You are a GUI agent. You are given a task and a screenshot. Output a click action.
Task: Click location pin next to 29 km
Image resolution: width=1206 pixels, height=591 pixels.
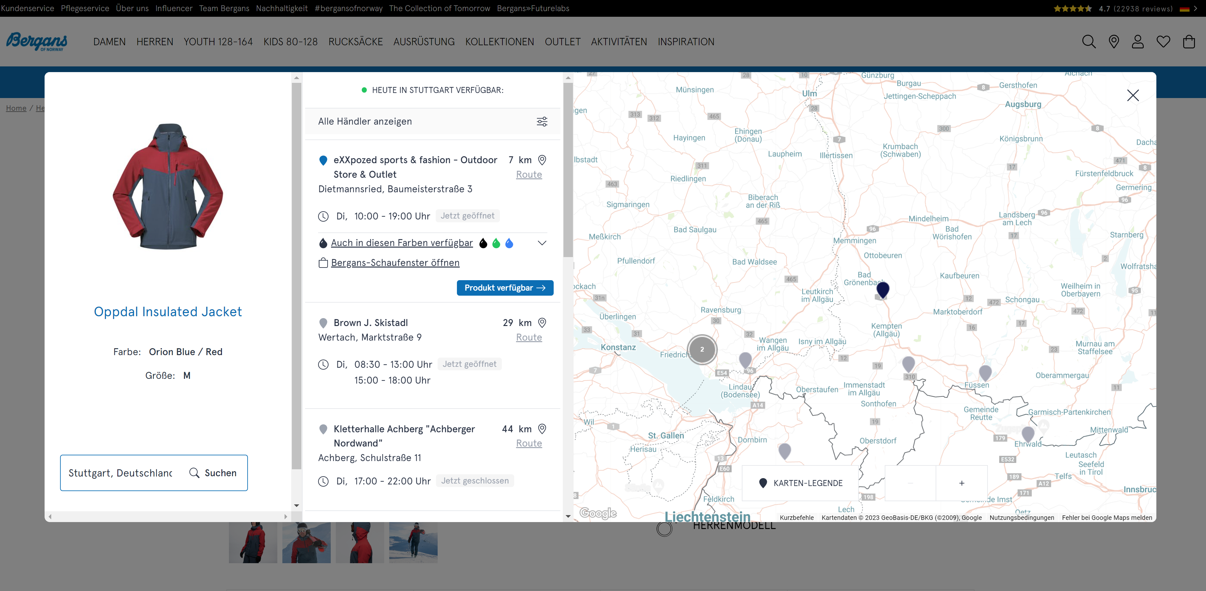coord(542,322)
